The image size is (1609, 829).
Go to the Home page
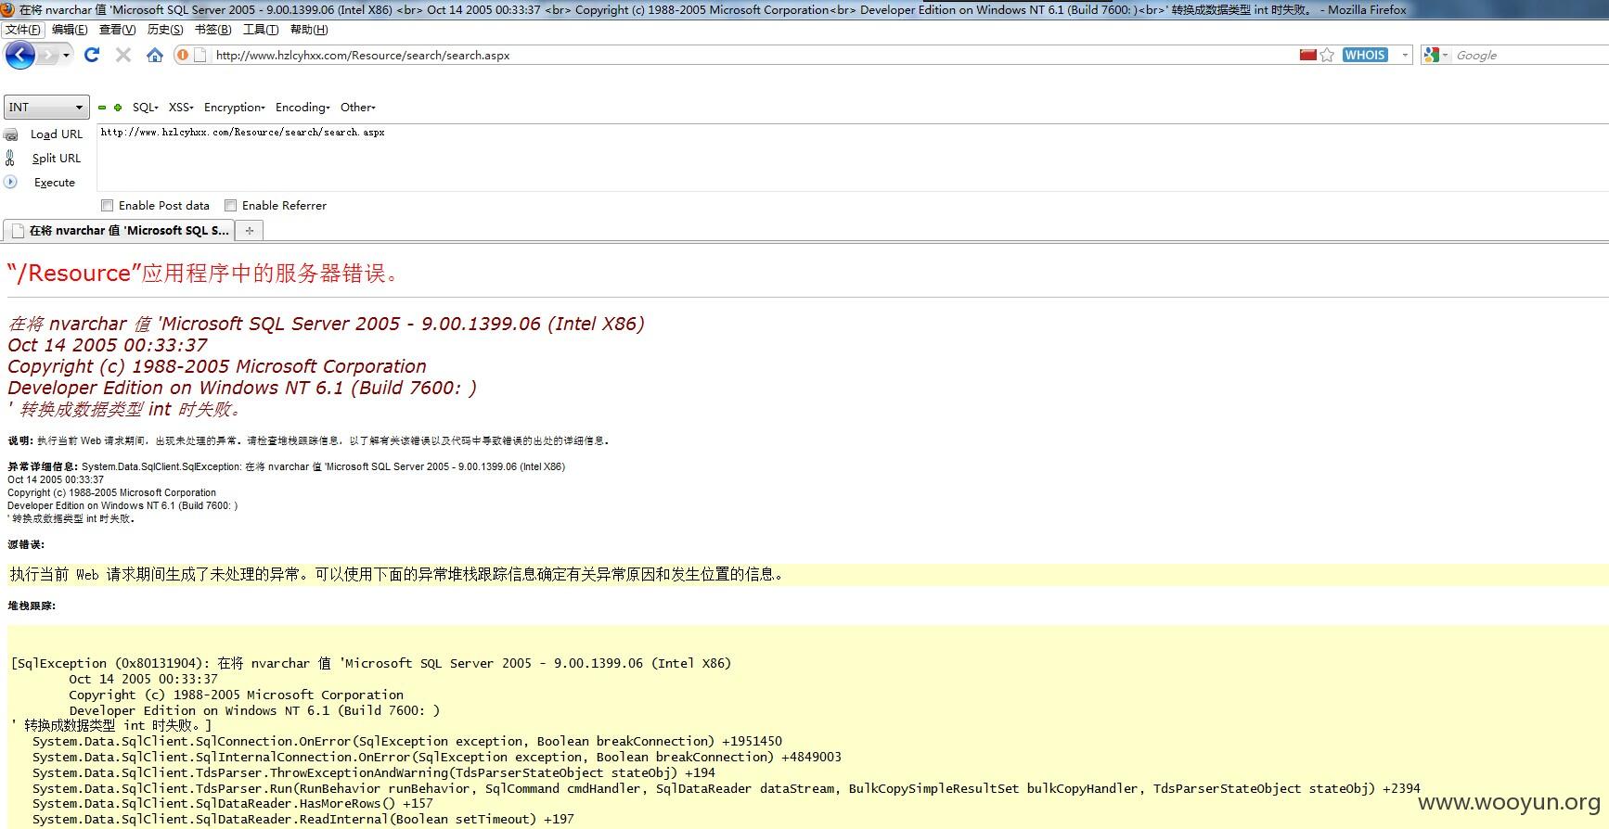154,55
